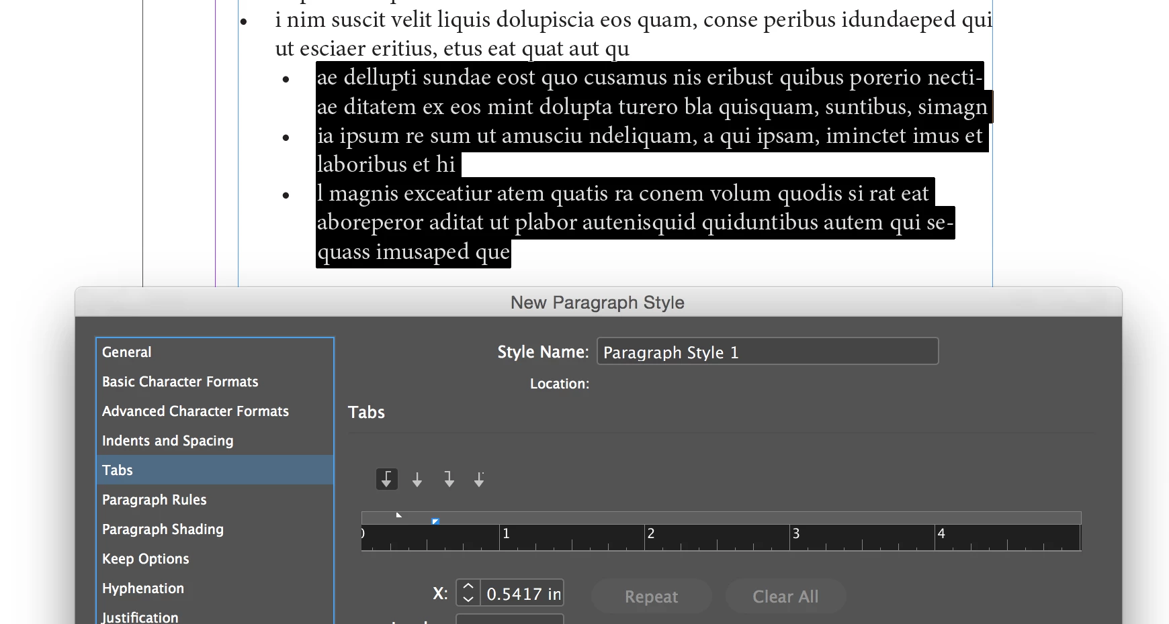Screen dimensions: 1169x624
Task: Open Justification category
Action: (215, 615)
